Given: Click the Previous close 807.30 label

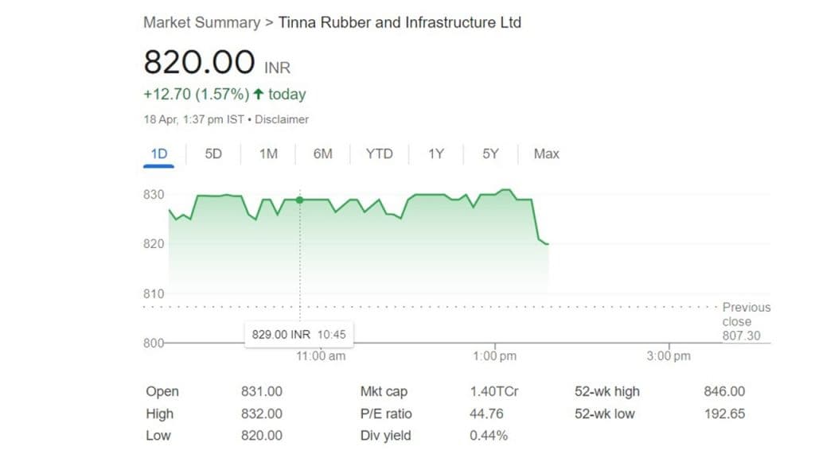Looking at the screenshot, I should tap(746, 321).
